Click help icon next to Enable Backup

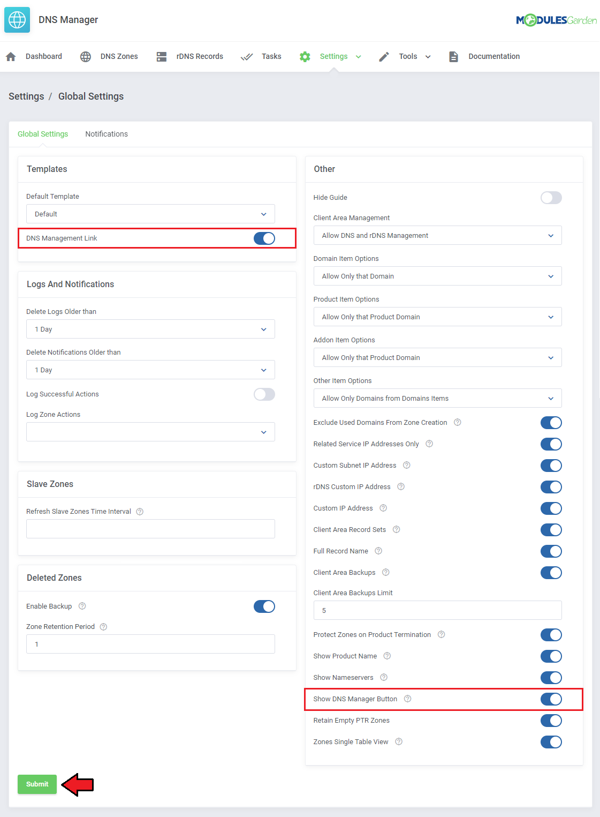82,606
